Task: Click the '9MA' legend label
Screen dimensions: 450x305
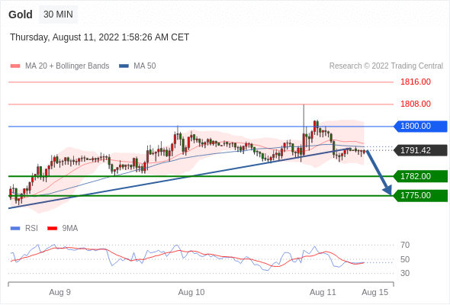Action: [70, 229]
